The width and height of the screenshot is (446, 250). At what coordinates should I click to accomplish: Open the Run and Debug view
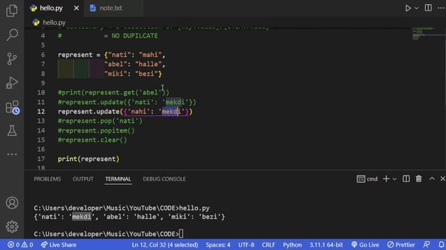[x=12, y=83]
